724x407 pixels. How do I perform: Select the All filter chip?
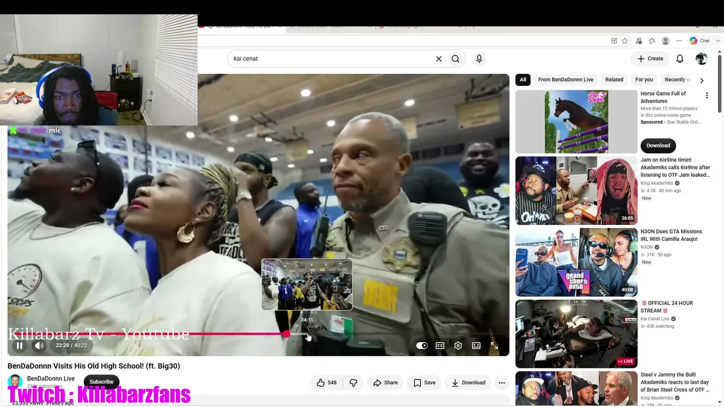(x=523, y=80)
